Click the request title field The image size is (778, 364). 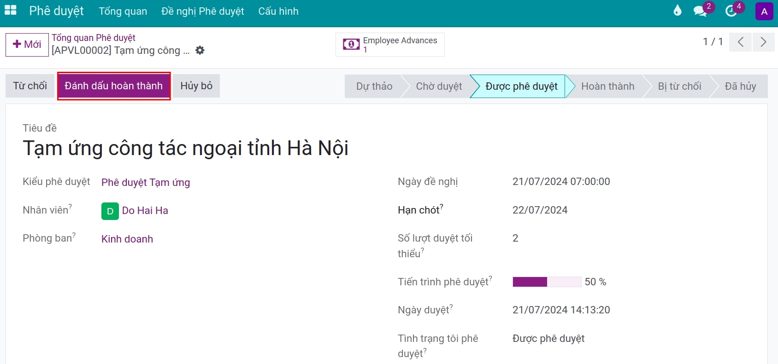tap(185, 148)
